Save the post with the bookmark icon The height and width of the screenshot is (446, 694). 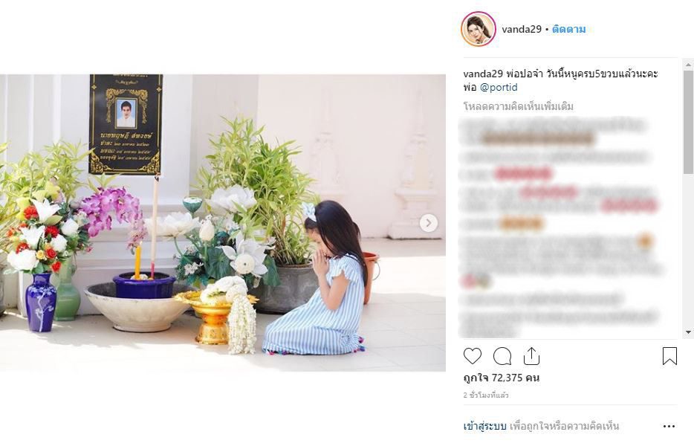669,356
